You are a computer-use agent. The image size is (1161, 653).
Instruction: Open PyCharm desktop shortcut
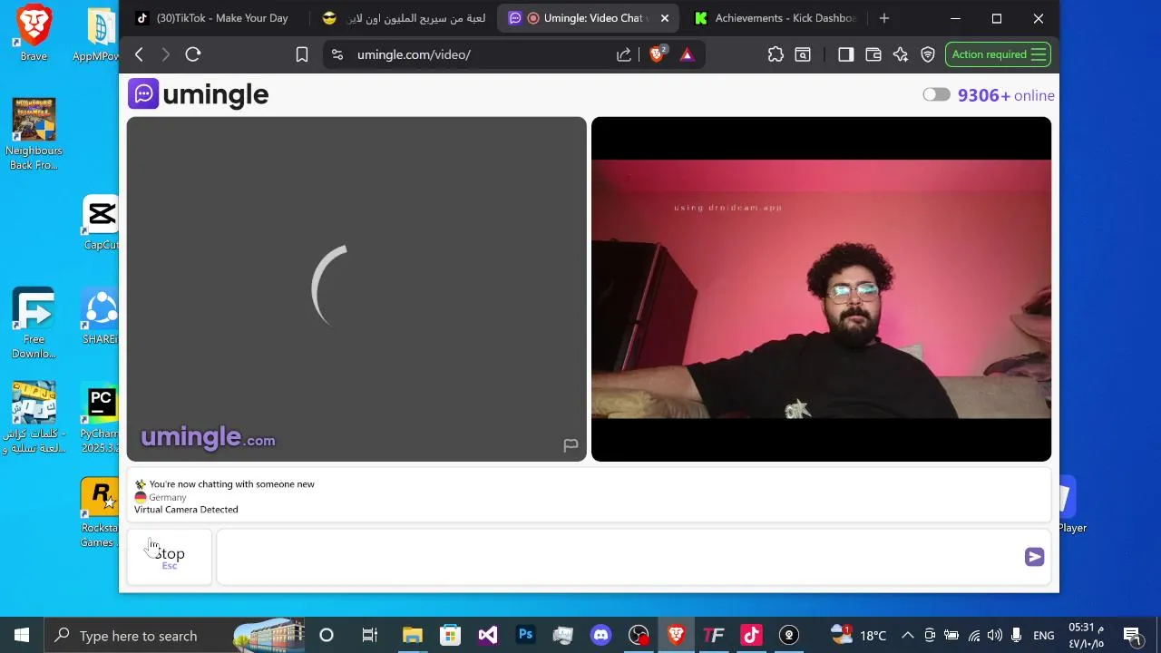(100, 419)
